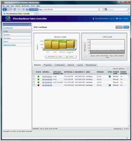Open the Server Actions dropdown
This screenshot has height=141, width=132.
pyautogui.click(x=119, y=69)
